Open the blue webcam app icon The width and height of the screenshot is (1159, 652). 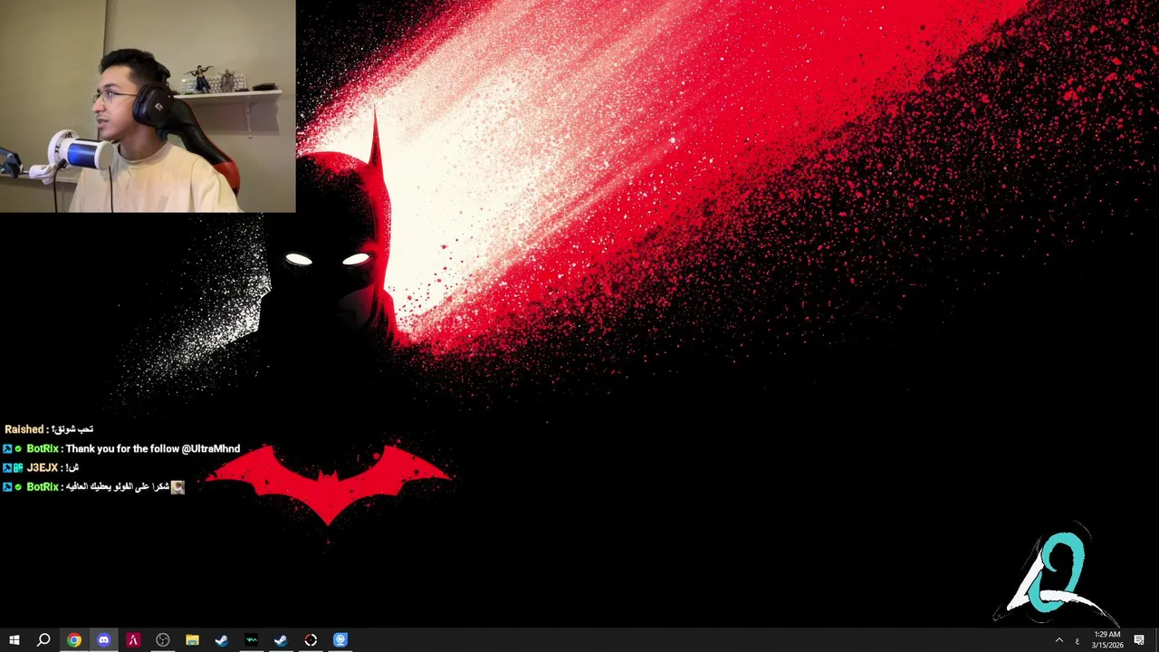point(340,640)
